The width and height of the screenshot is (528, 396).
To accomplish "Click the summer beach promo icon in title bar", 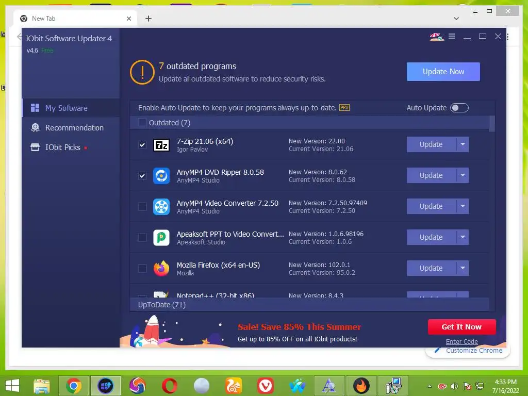I will pos(437,37).
